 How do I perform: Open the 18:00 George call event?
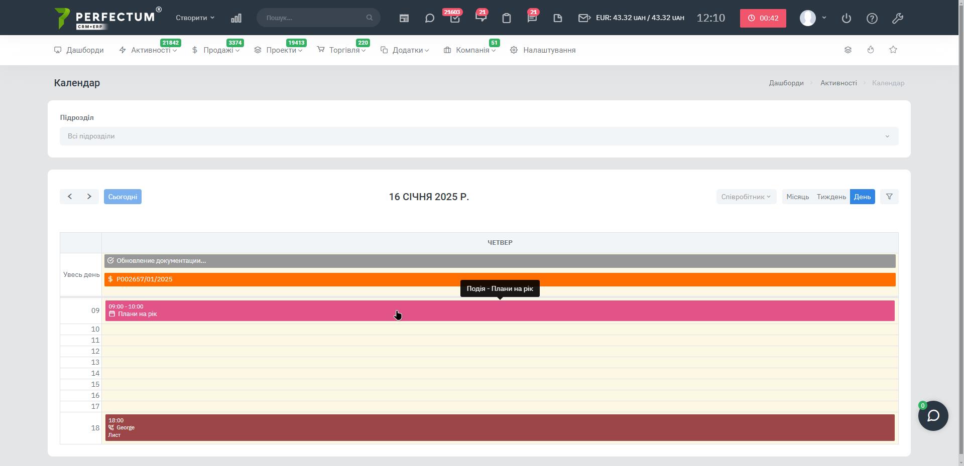point(500,428)
